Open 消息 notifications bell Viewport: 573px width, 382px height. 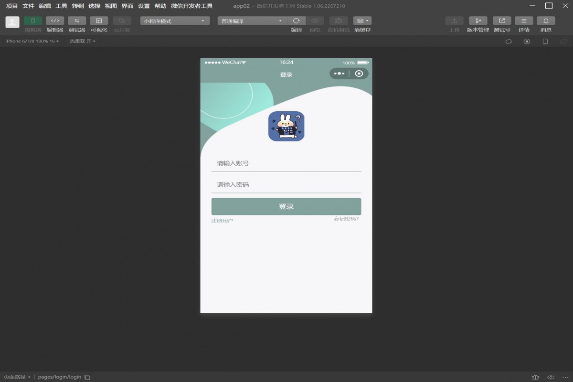point(546,21)
